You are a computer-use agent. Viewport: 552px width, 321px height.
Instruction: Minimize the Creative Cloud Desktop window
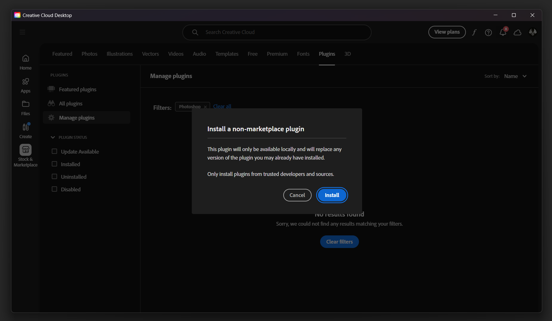[x=496, y=15]
